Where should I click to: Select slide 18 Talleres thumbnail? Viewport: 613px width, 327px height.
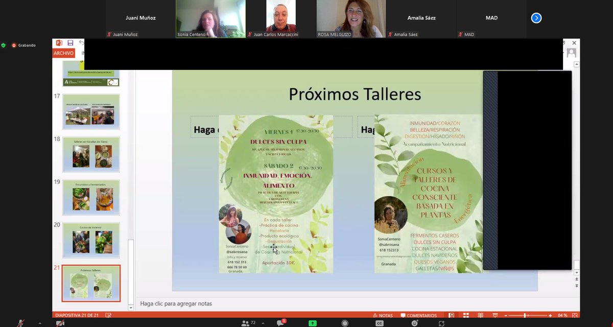point(91,154)
